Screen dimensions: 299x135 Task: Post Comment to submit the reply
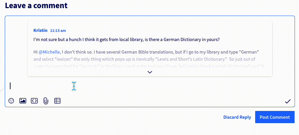tap(275, 117)
